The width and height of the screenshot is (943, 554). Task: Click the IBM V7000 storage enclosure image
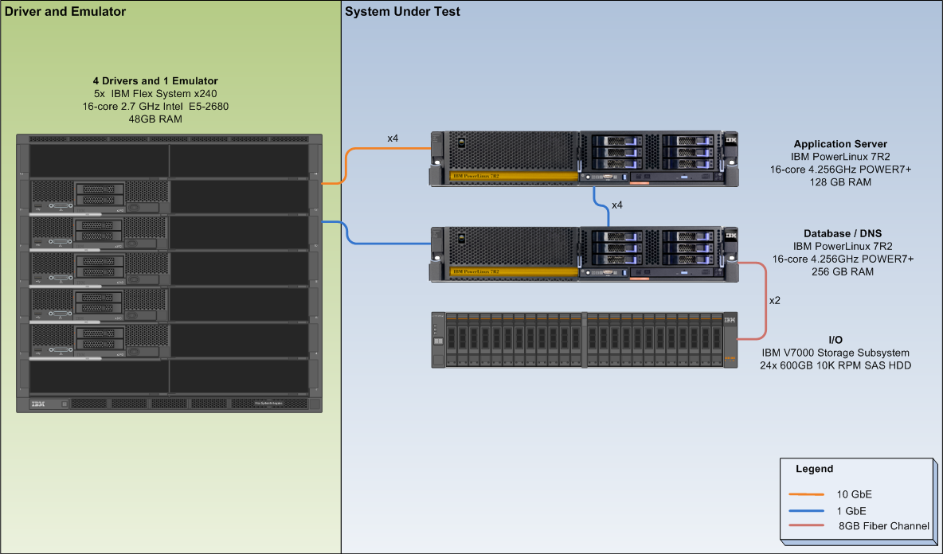click(583, 340)
